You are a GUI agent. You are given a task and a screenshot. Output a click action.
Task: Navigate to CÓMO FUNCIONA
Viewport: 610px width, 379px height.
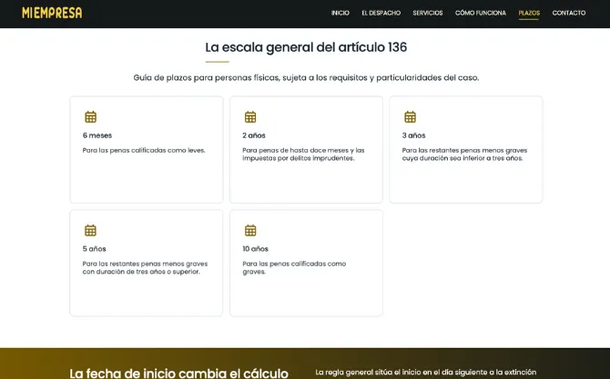click(x=481, y=13)
